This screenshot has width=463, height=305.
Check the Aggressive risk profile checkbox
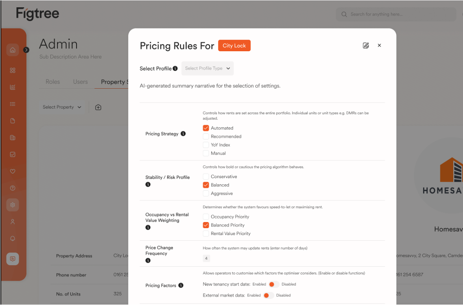click(x=206, y=194)
